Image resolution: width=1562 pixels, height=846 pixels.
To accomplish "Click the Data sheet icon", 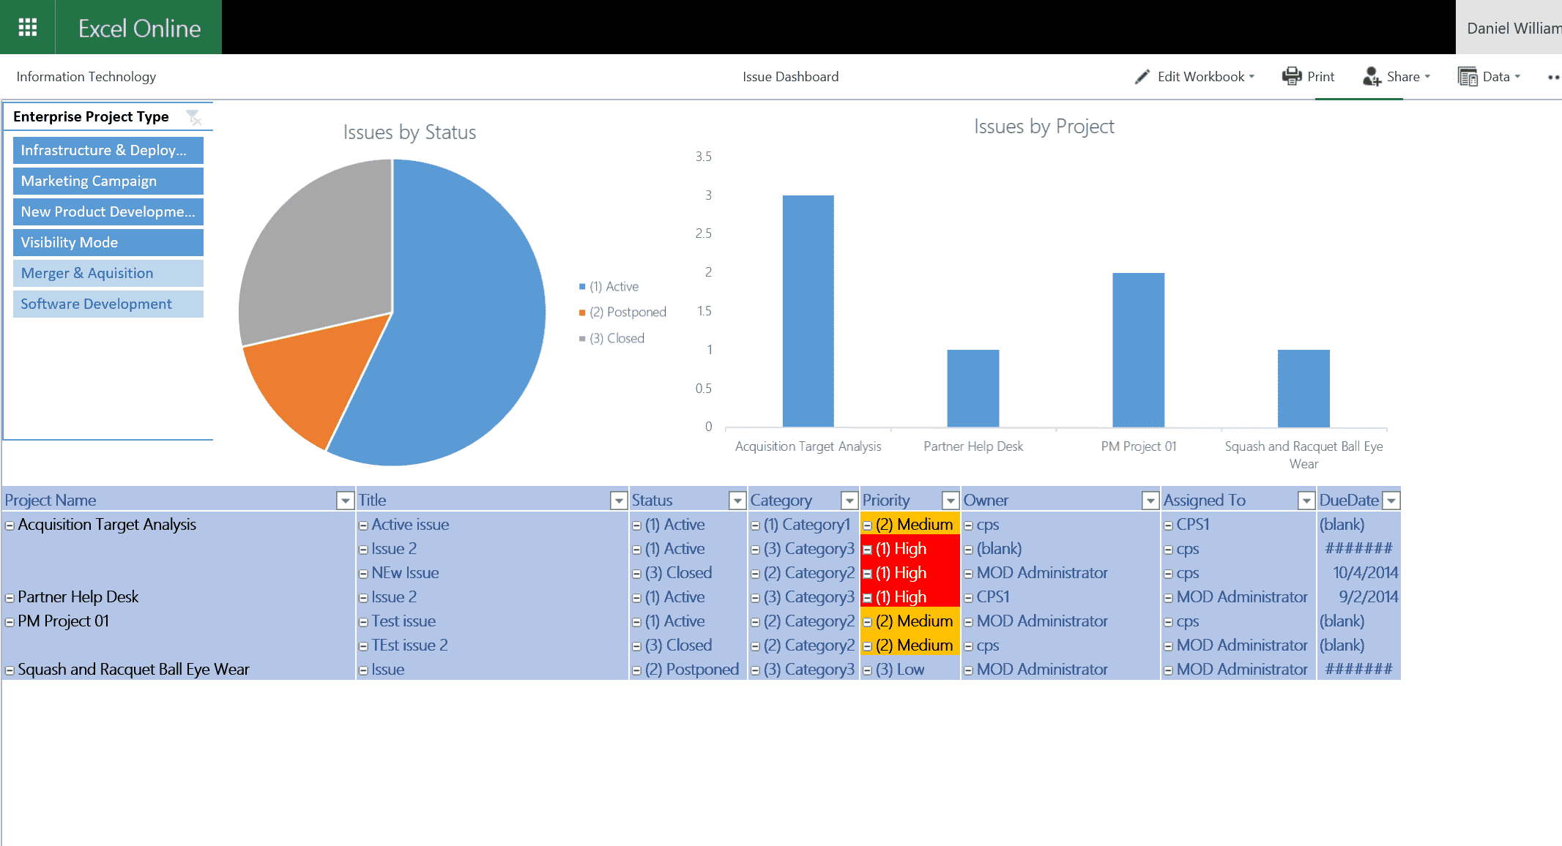I will (1467, 76).
